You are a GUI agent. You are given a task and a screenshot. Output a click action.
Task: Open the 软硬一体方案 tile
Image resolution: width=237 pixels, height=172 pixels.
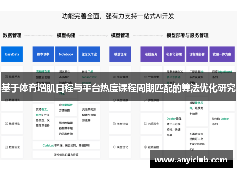coord(222,54)
